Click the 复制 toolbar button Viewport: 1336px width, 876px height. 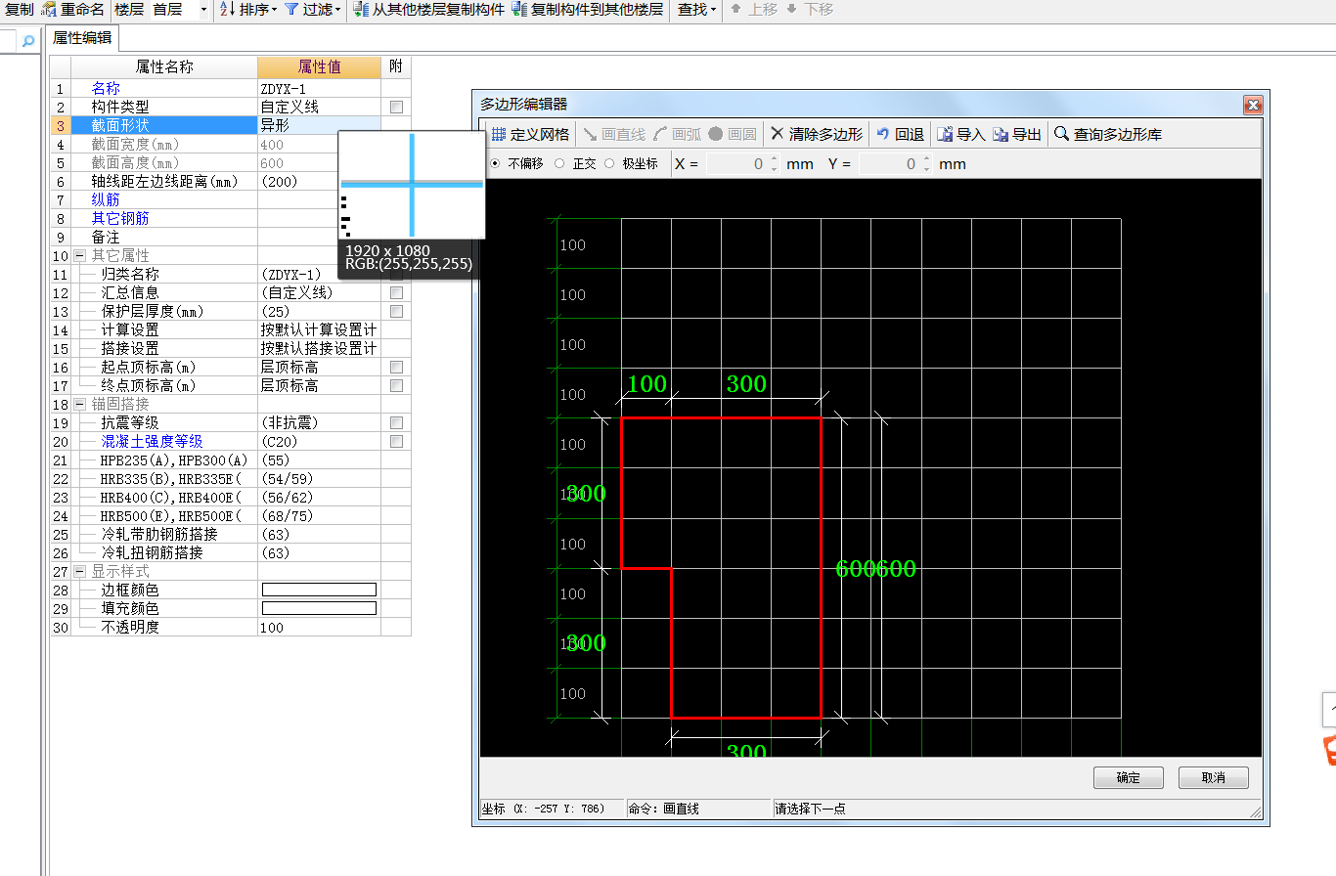19,9
